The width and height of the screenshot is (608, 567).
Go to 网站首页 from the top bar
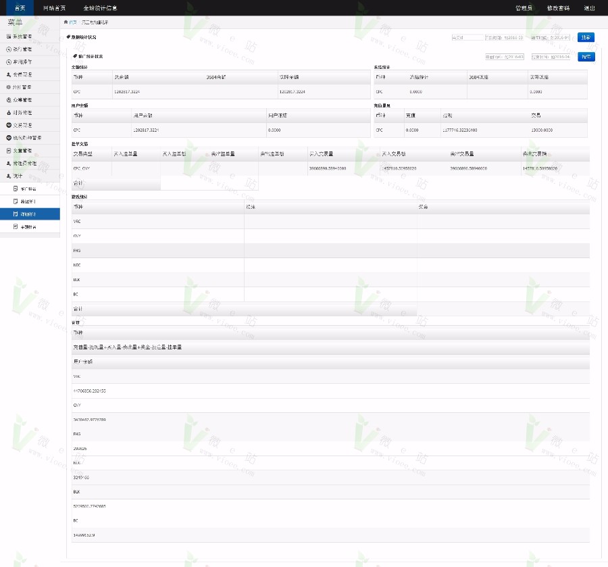55,8
